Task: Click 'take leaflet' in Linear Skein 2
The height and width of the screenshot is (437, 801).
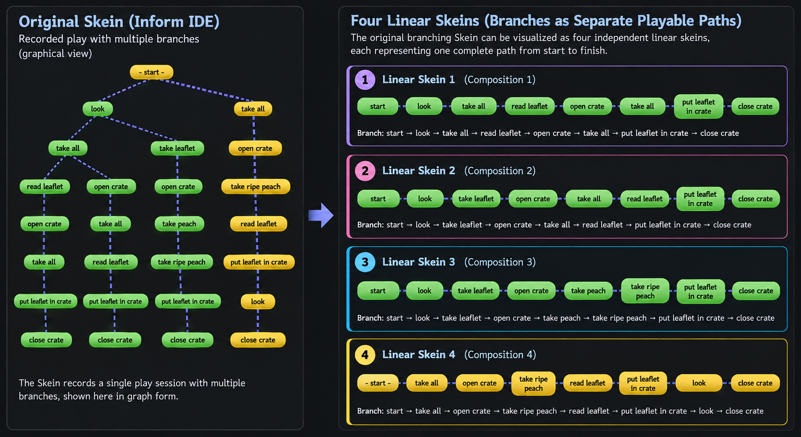Action: 476,199
